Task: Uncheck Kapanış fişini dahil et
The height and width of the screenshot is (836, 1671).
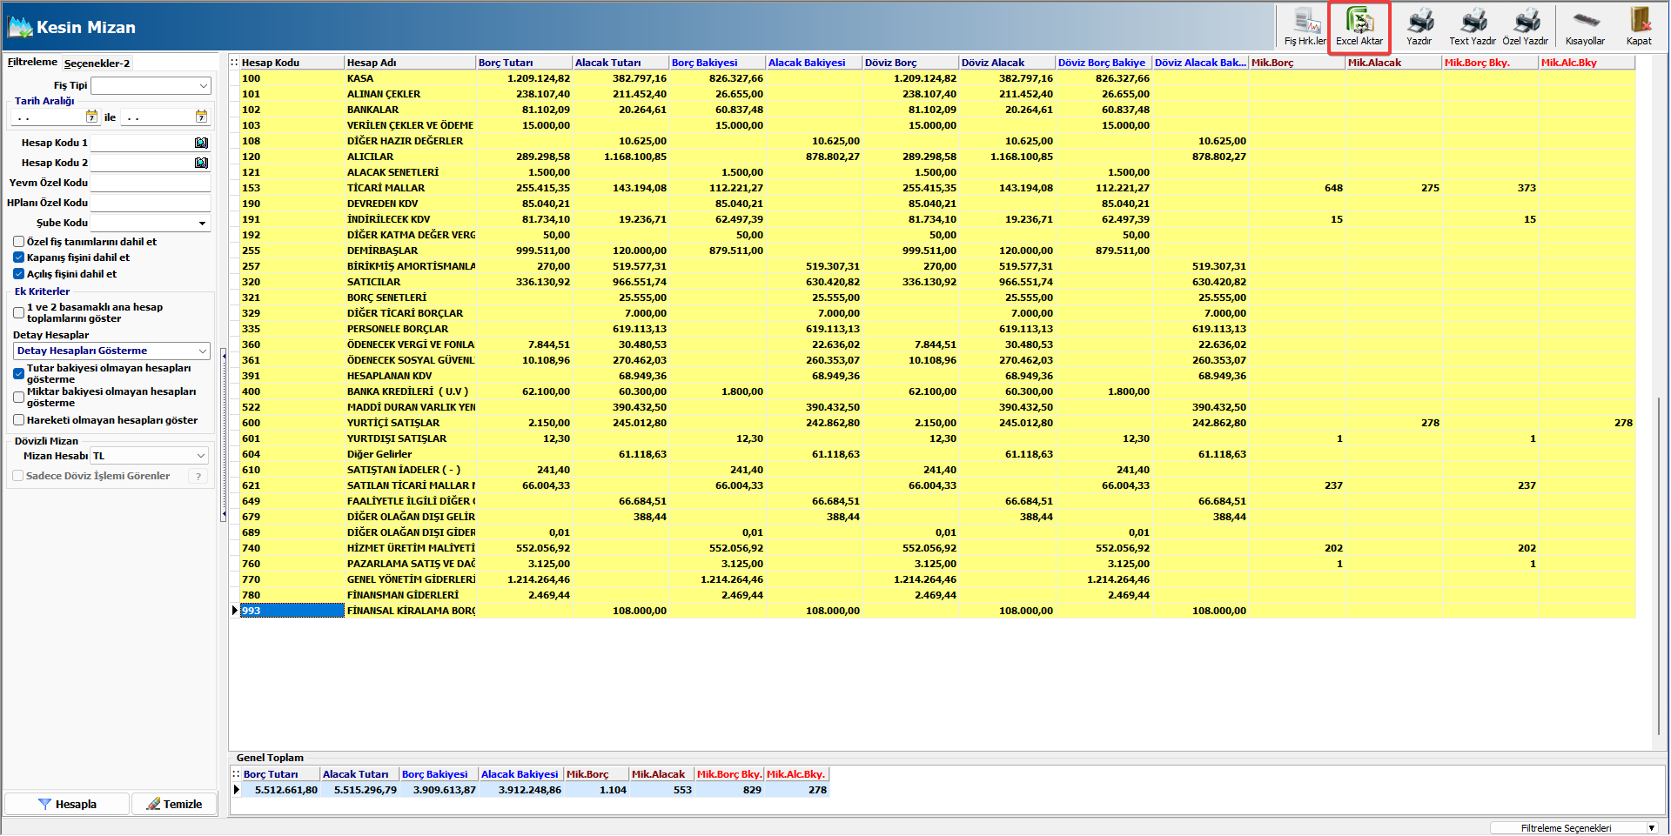Action: [x=18, y=257]
